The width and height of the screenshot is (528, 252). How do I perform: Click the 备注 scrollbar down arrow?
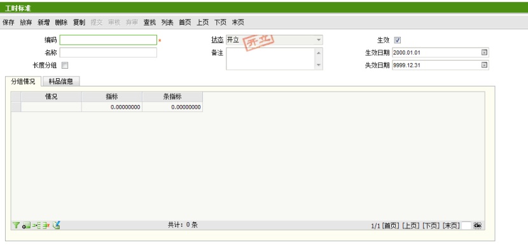point(319,65)
